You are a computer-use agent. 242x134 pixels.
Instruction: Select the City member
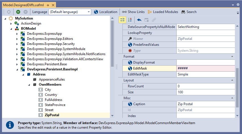tap(48, 90)
